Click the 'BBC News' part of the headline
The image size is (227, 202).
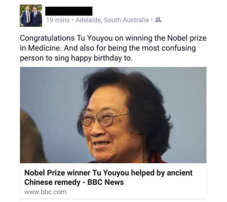106,182
